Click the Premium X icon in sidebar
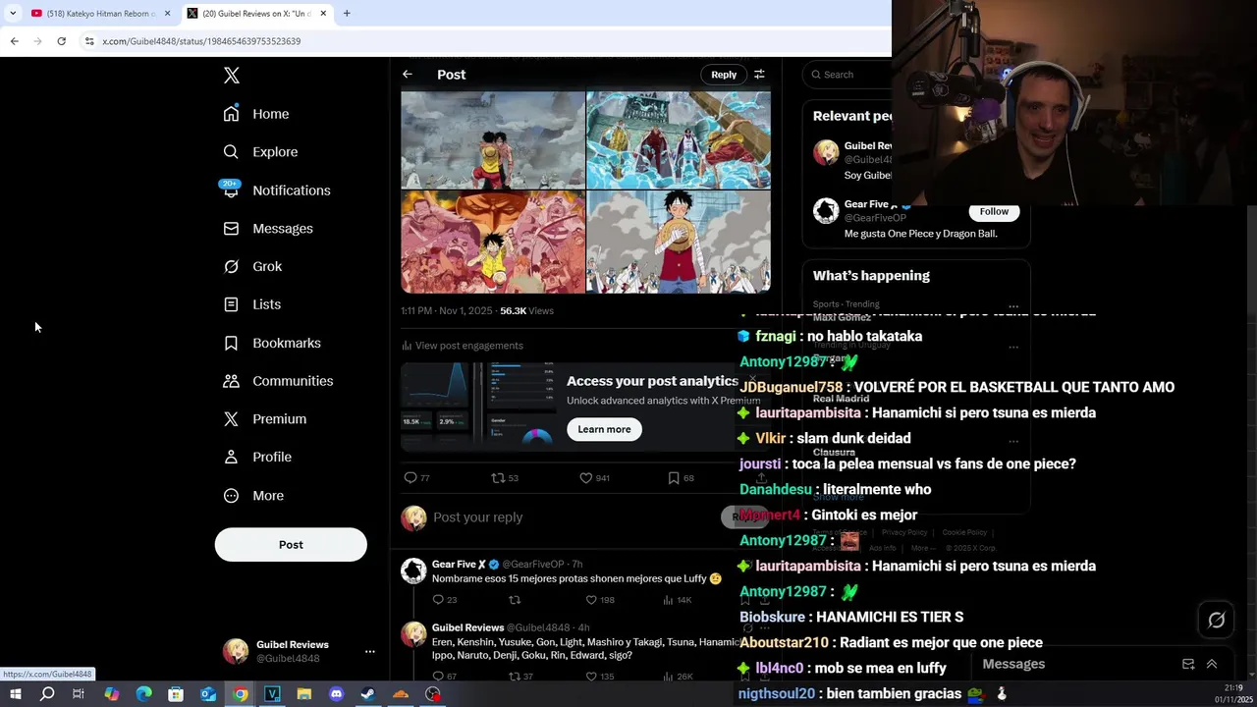The image size is (1257, 707). (x=231, y=419)
